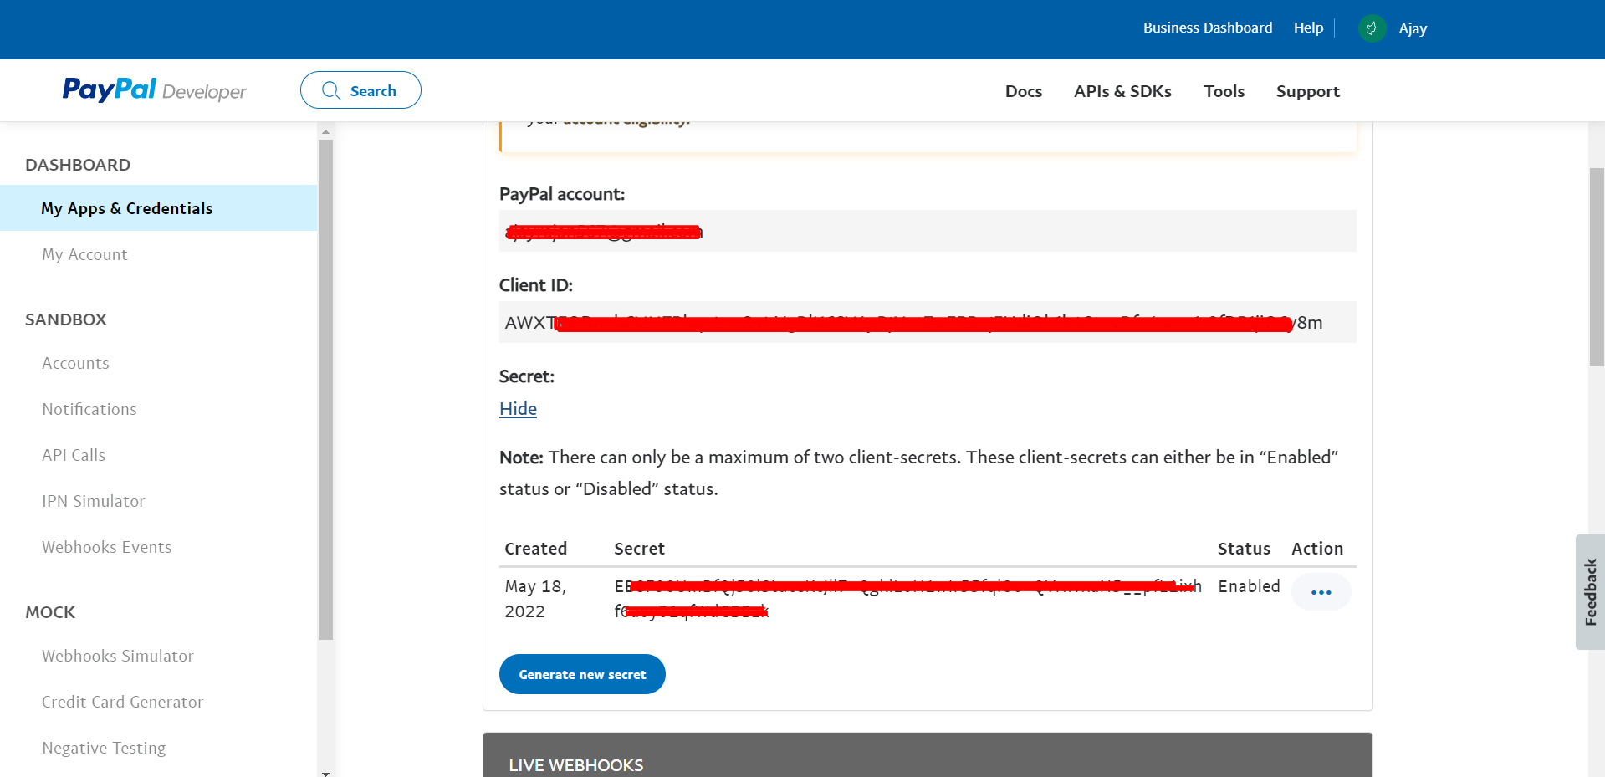Image resolution: width=1605 pixels, height=777 pixels.
Task: Click the LIVE WEBHOOKS section header
Action: pos(928,755)
